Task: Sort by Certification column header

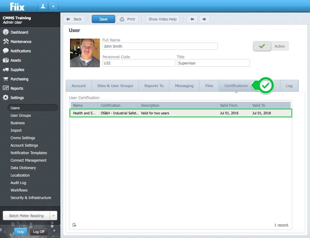Action: click(x=118, y=105)
